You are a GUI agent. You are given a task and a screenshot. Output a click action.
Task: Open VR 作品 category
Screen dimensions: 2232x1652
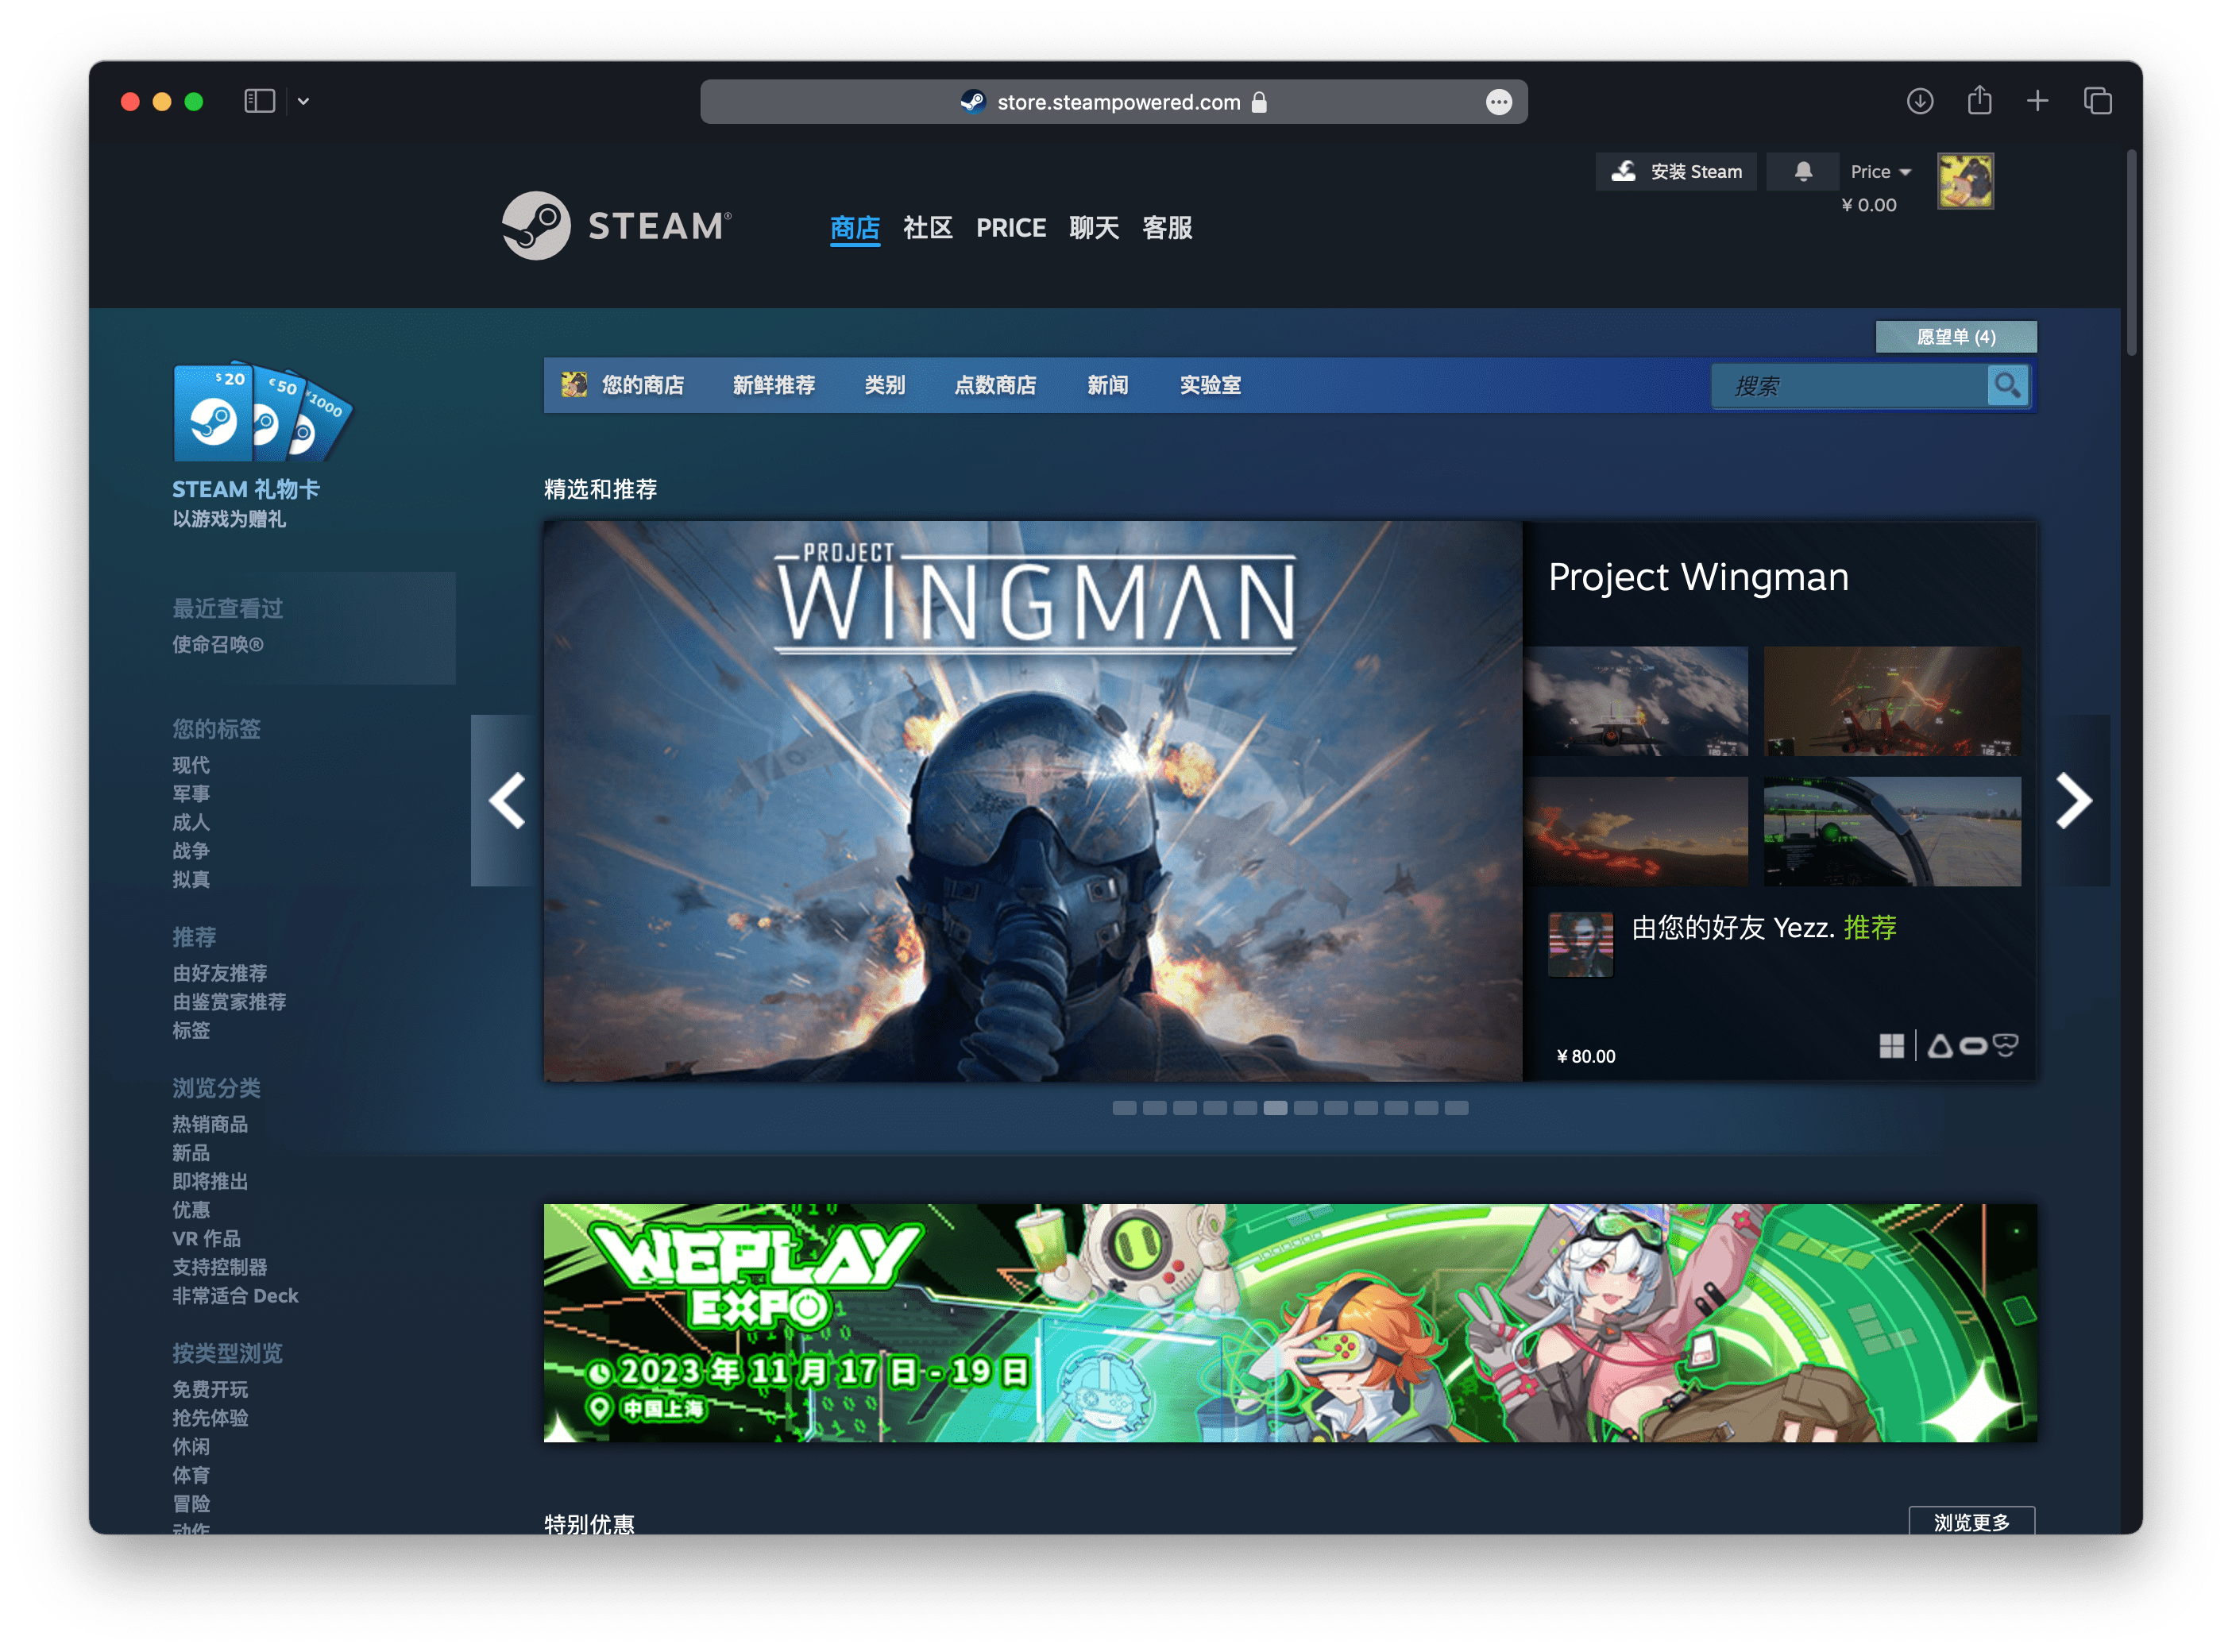pyautogui.click(x=206, y=1238)
